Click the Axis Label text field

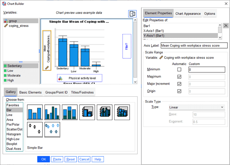click(194, 46)
